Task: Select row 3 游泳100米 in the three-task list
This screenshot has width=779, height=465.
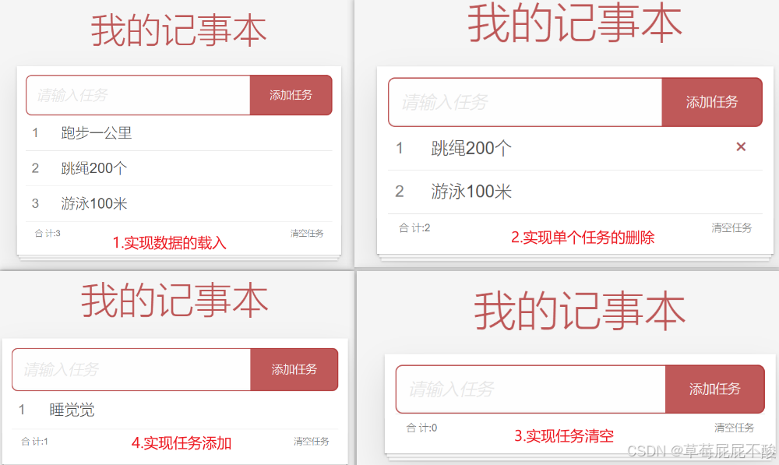Action: tap(179, 204)
